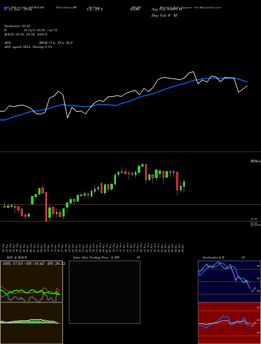Click the 'ADX signal: SELL' text
Viewport: 261px width, 344px height.
tap(18, 47)
